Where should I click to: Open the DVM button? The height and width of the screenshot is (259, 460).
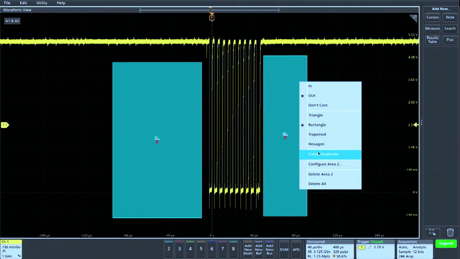tap(284, 249)
